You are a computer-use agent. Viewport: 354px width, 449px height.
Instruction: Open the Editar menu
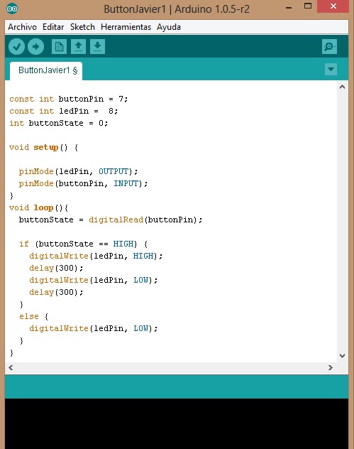tap(53, 27)
